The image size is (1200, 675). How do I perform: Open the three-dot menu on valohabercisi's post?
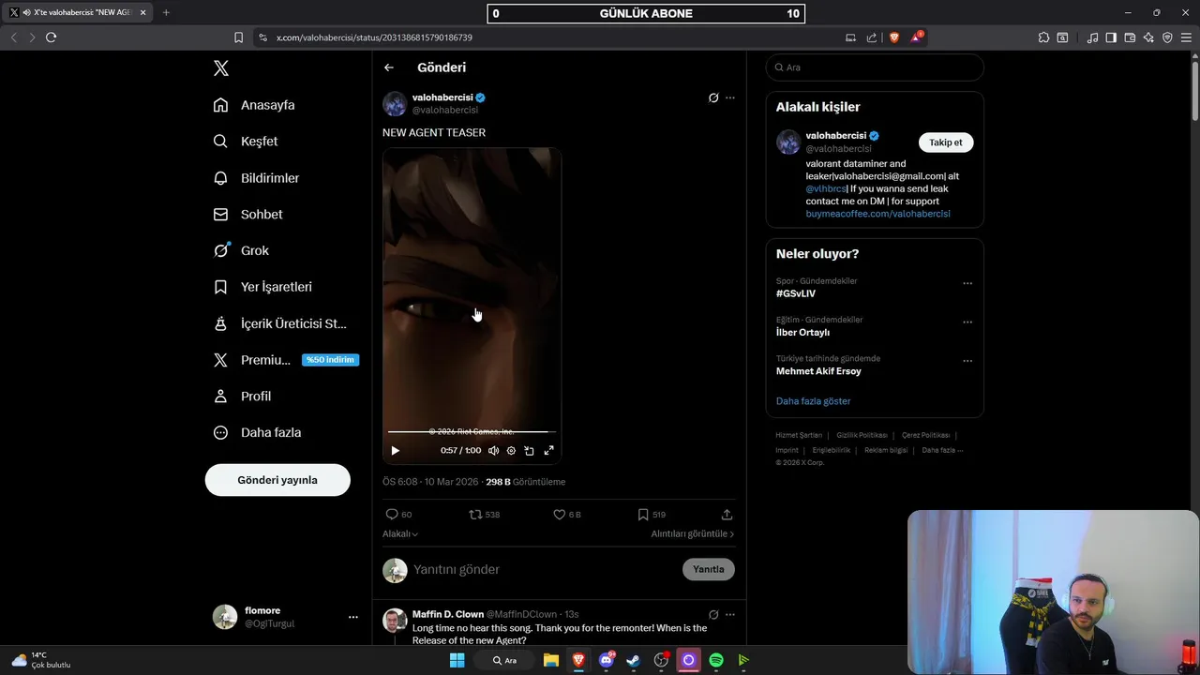[x=730, y=97]
